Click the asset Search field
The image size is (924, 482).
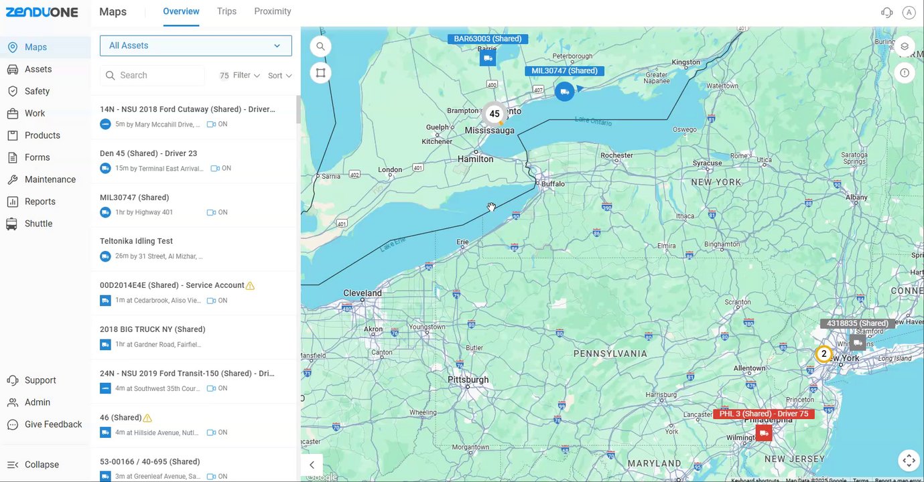pos(152,76)
